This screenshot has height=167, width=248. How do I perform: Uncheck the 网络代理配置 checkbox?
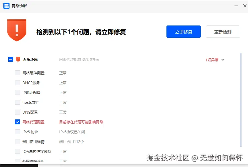[x=17, y=122]
